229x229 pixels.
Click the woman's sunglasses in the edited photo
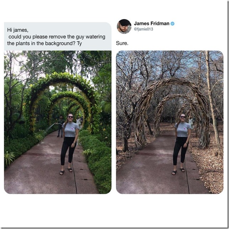tap(183, 117)
